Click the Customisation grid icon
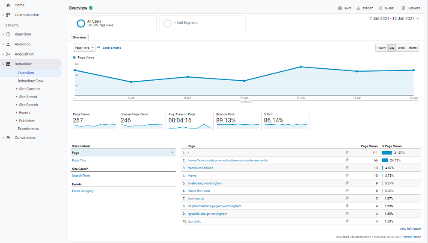428x243 pixels. coord(8,15)
